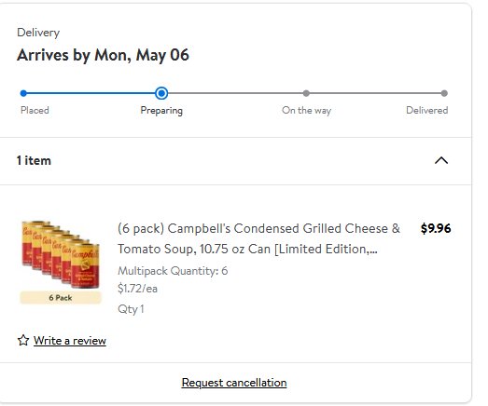Click the Arrives by Mon, May 06 heading
The width and height of the screenshot is (488, 406).
[x=103, y=55]
